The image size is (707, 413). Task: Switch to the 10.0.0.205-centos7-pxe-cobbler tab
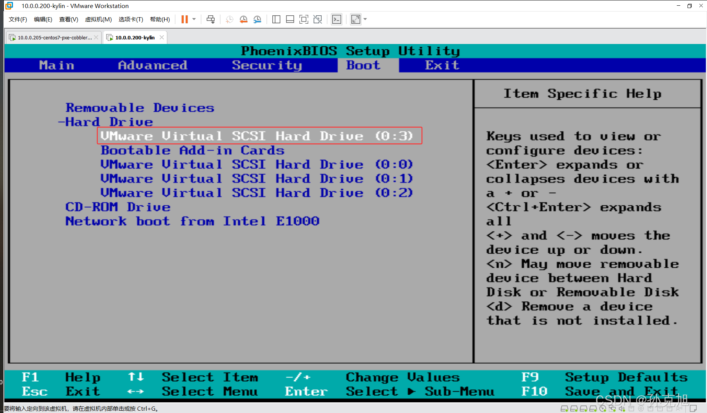pyautogui.click(x=55, y=37)
